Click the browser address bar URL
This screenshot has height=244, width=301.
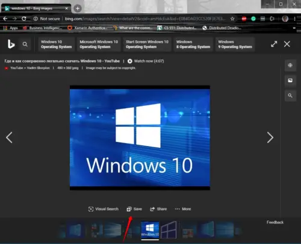145,19
